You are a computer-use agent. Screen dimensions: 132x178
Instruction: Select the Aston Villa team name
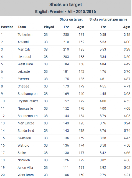tap(25, 167)
